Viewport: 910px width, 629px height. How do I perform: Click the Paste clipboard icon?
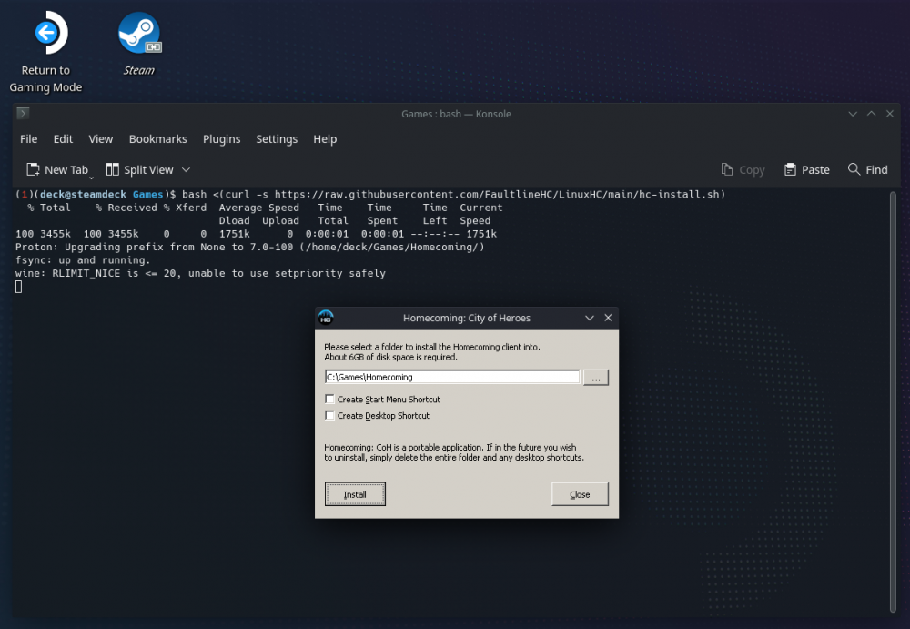790,170
